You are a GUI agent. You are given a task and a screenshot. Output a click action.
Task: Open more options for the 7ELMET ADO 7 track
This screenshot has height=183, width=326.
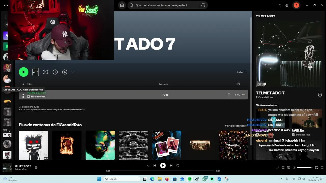click(243, 95)
